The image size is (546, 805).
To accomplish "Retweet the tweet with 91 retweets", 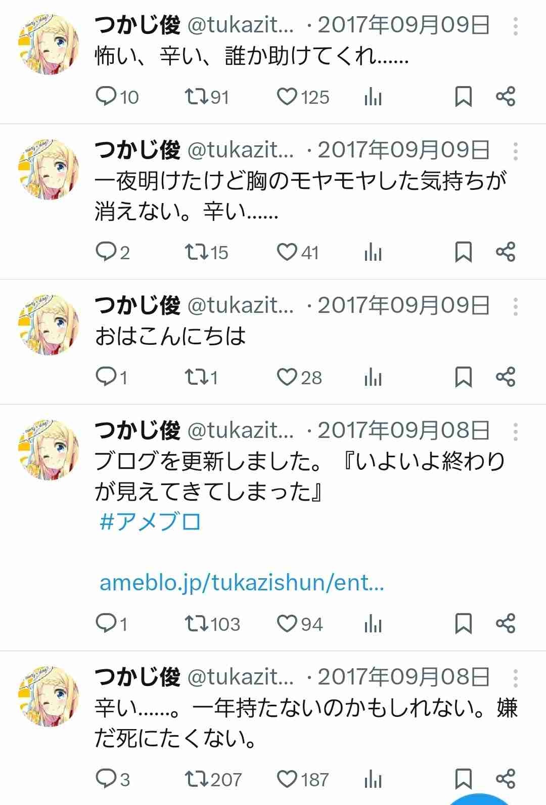I will [x=206, y=96].
